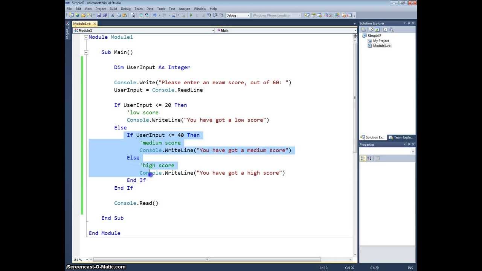The width and height of the screenshot is (482, 271).
Task: Start debugging with the green play icon
Action: [x=191, y=15]
